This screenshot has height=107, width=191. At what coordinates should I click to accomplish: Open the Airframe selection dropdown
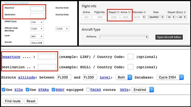(x=123, y=37)
